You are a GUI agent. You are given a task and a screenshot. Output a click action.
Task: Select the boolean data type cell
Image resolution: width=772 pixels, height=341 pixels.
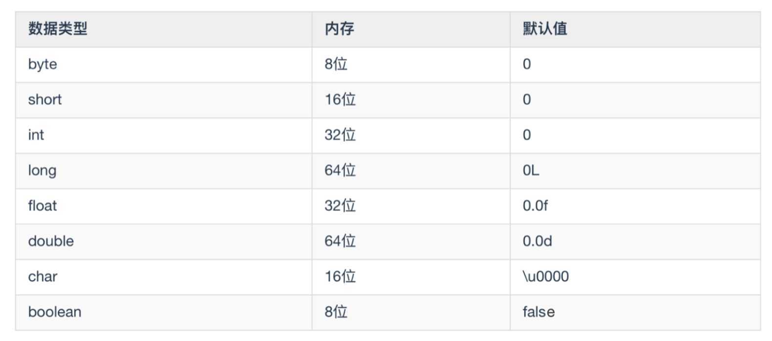pyautogui.click(x=55, y=312)
